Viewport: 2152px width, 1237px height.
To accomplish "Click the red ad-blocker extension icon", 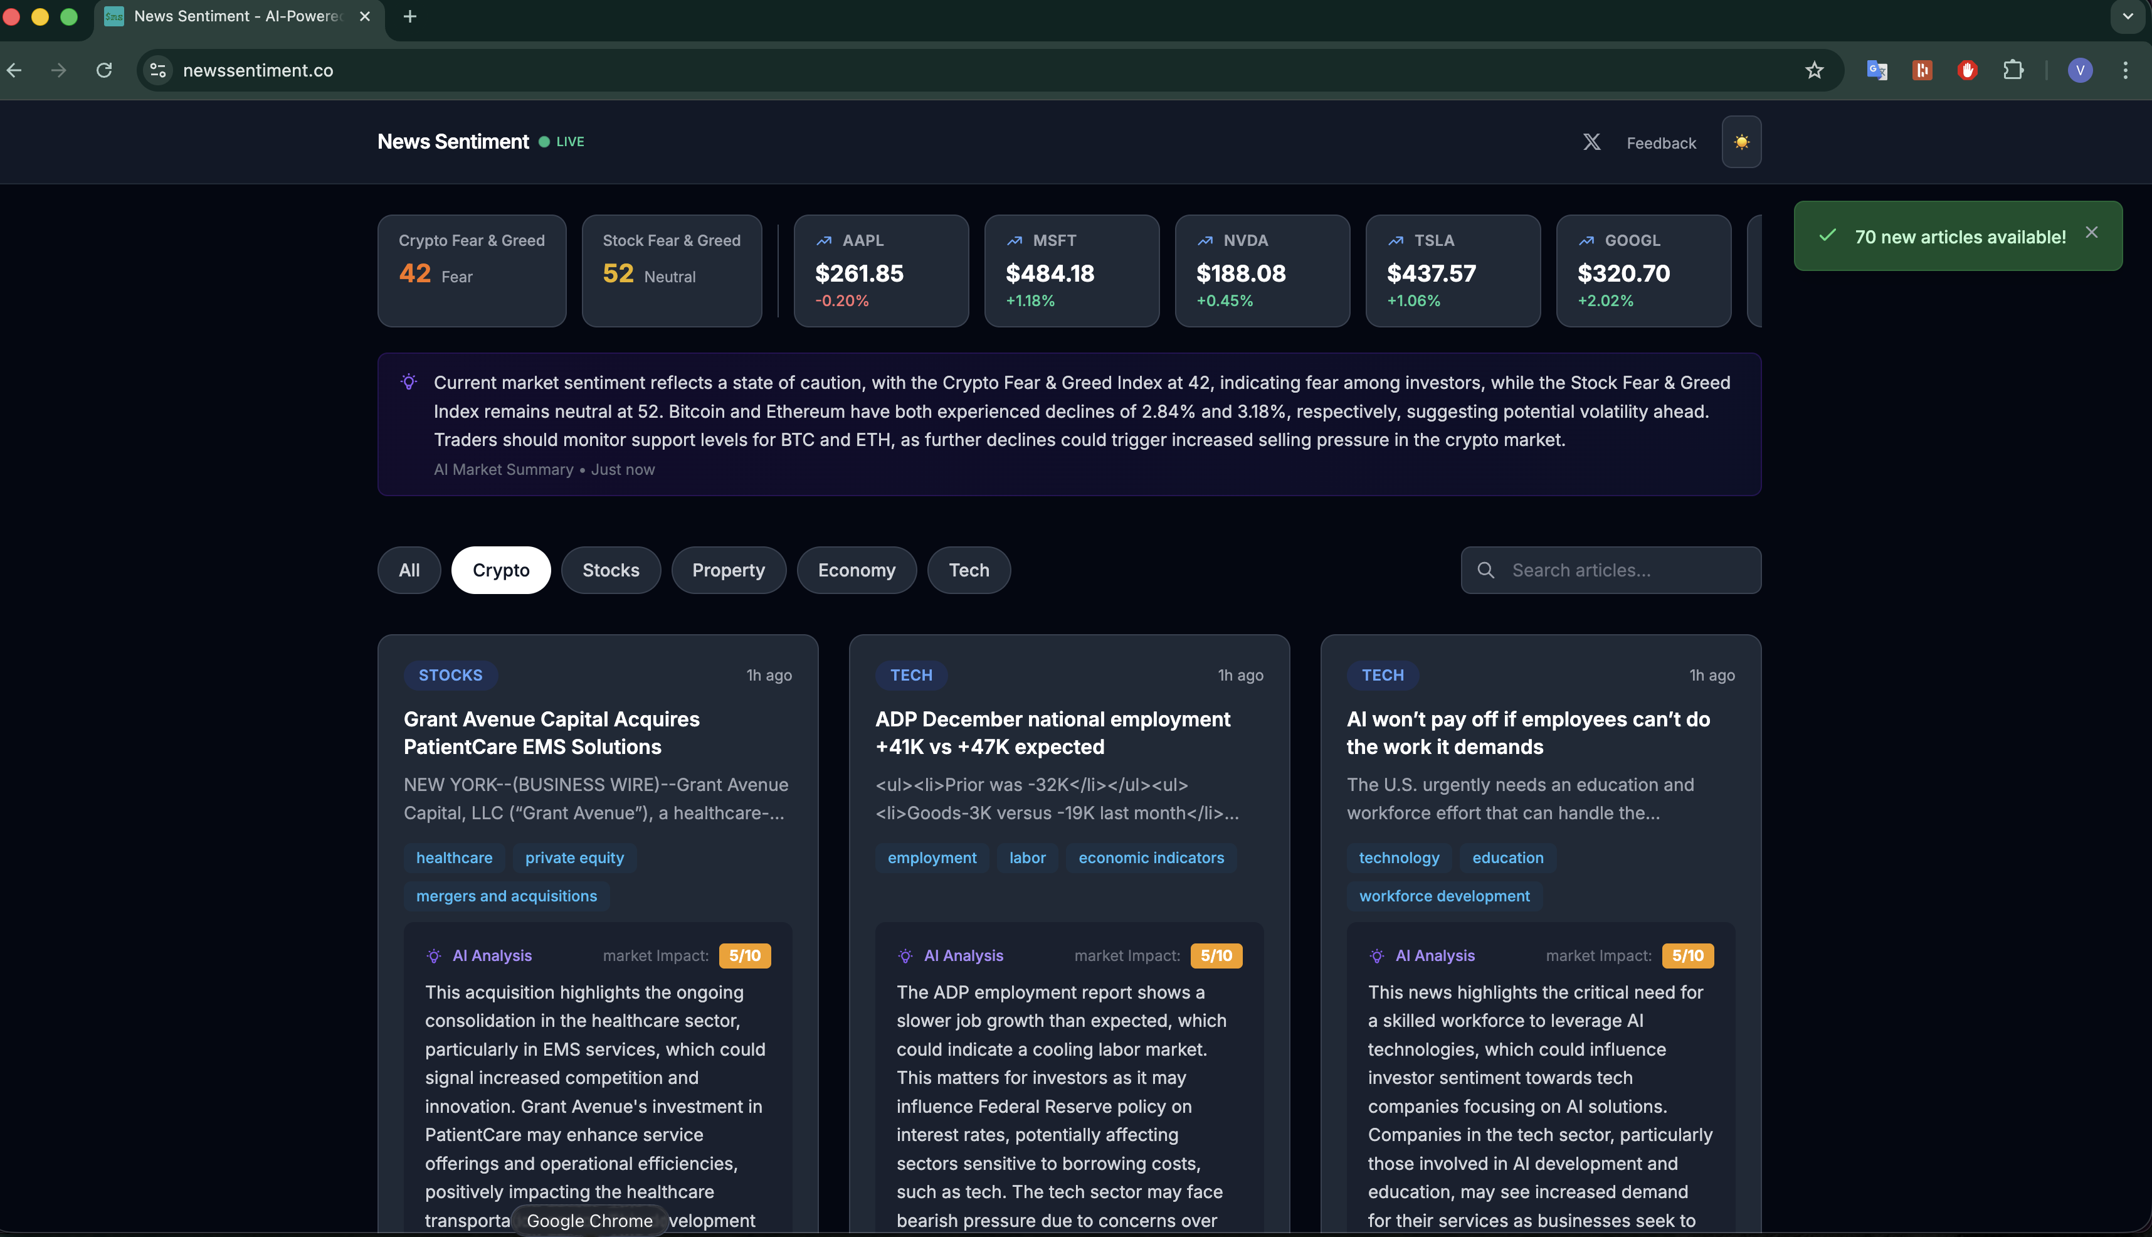I will (x=1968, y=70).
